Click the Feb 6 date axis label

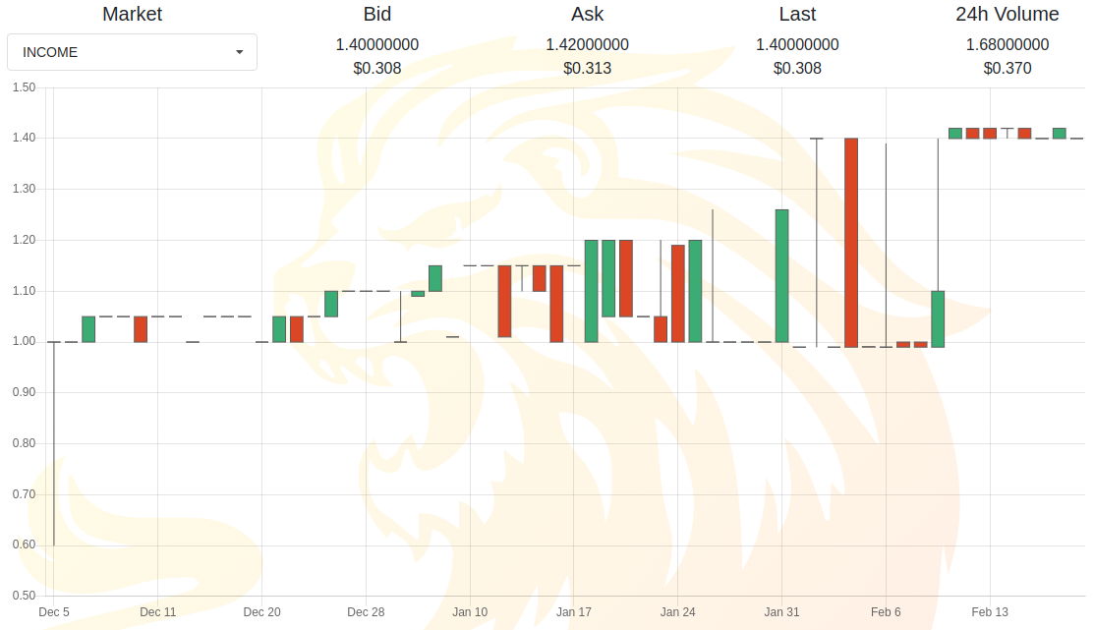click(886, 612)
